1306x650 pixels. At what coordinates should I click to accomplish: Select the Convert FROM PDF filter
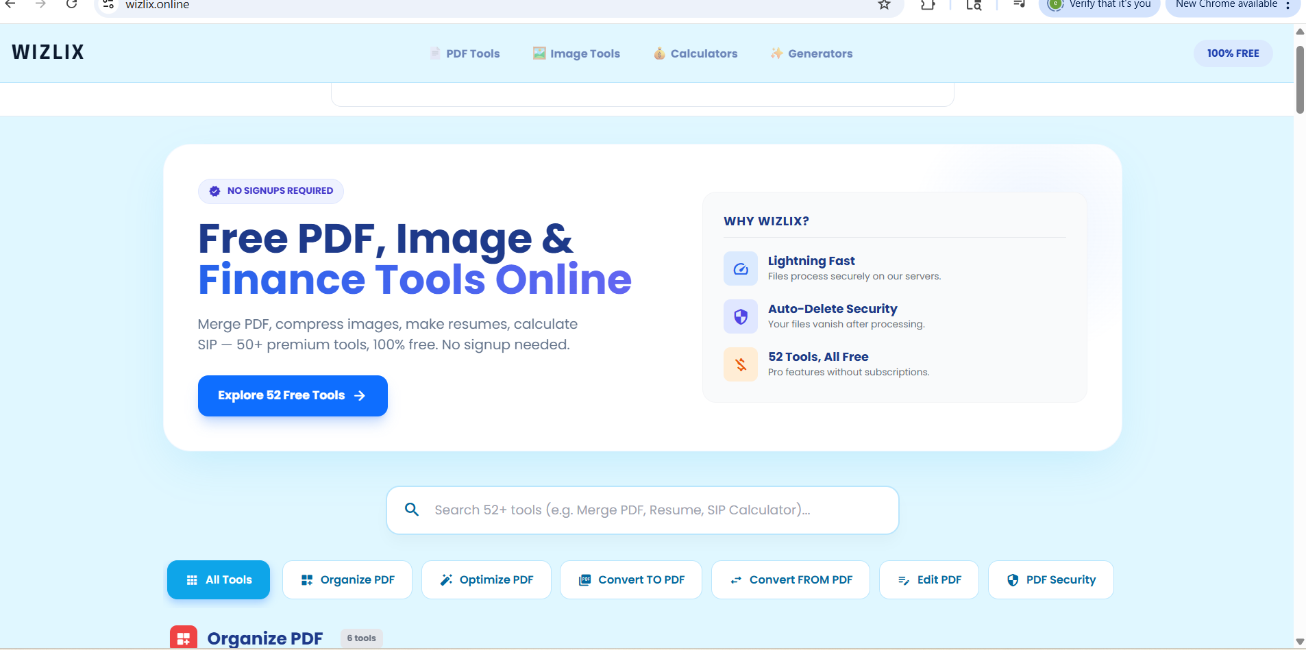point(791,580)
